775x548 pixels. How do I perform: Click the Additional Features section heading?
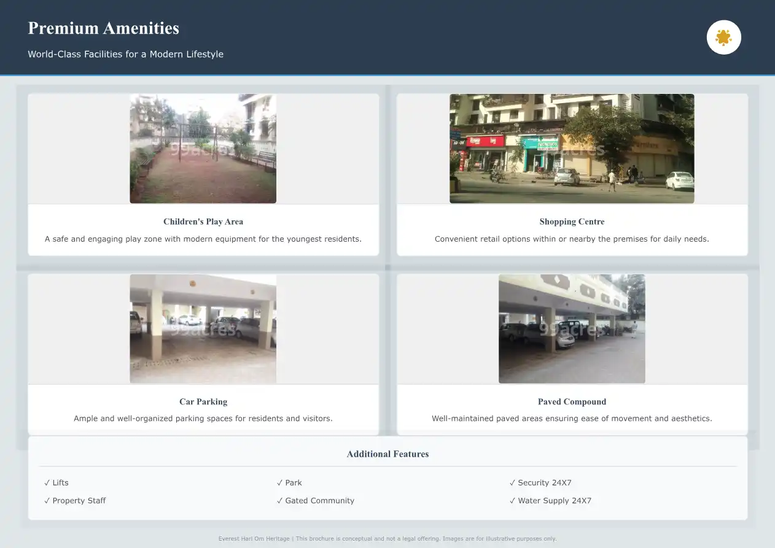pyautogui.click(x=387, y=454)
